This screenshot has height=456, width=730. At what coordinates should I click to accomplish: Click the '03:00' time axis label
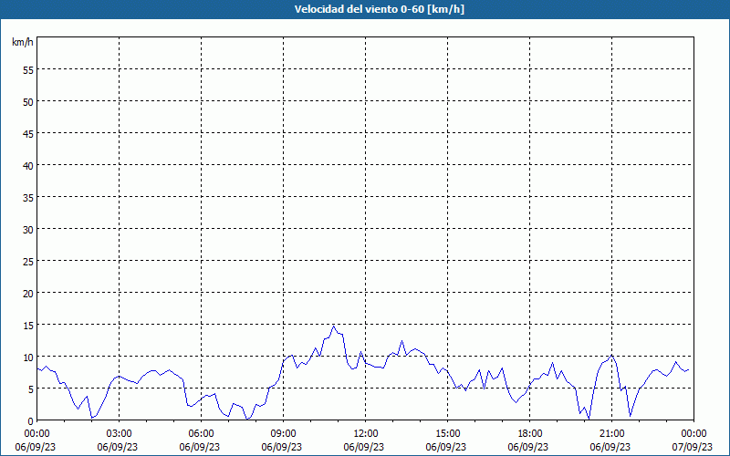[120, 434]
